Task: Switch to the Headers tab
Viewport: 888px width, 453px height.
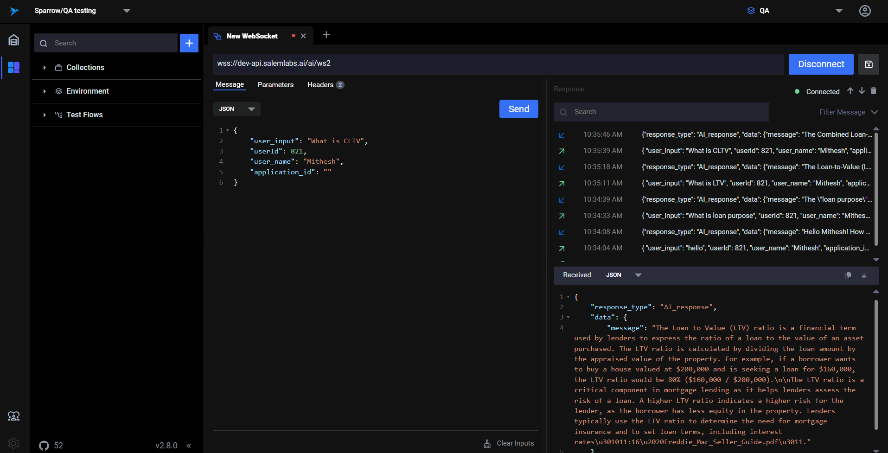Action: 320,85
